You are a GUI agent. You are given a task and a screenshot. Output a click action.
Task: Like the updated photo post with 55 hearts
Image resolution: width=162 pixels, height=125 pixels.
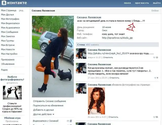pos(154,117)
